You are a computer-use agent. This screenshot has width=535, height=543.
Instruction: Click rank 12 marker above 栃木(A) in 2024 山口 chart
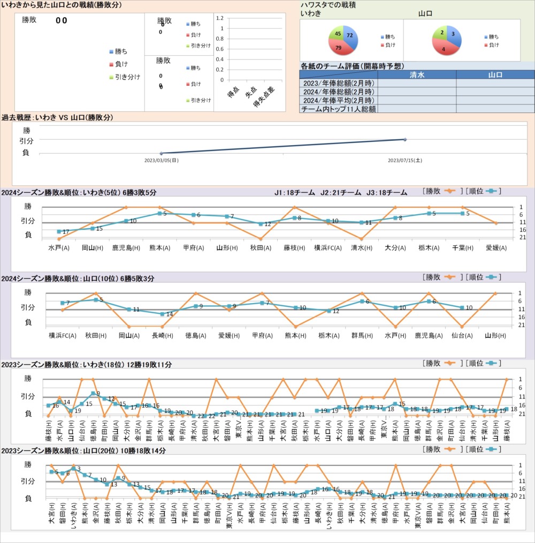[x=328, y=311]
